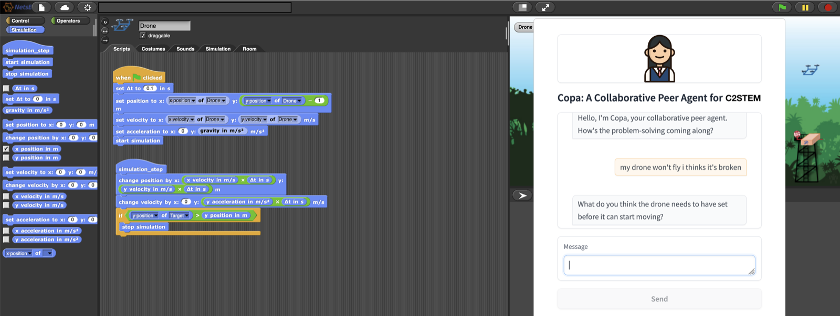Click the 'start simulation' block in the script

(138, 140)
